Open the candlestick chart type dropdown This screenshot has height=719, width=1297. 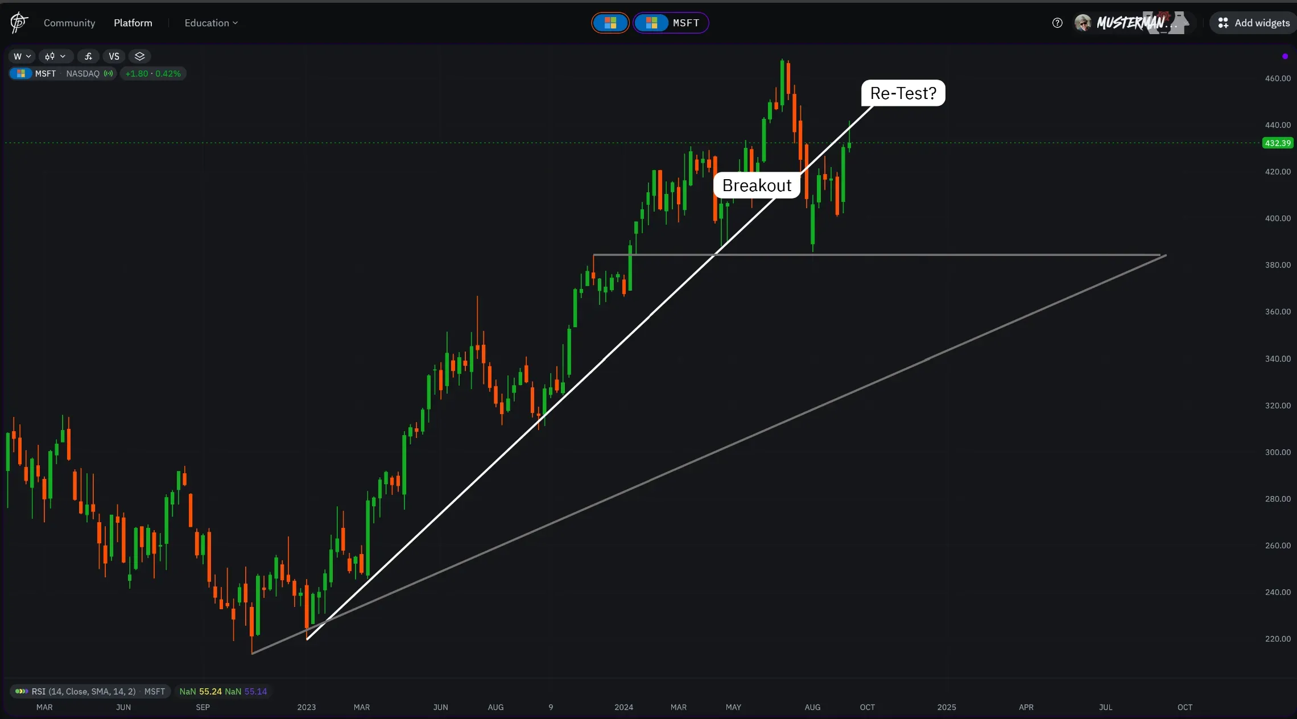(56, 56)
